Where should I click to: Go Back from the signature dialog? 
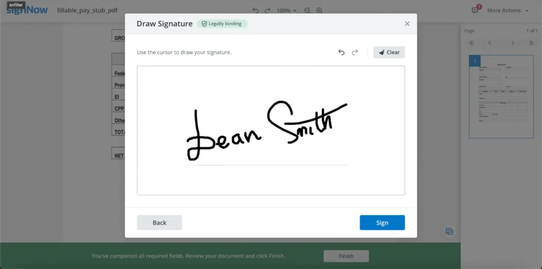coord(159,222)
